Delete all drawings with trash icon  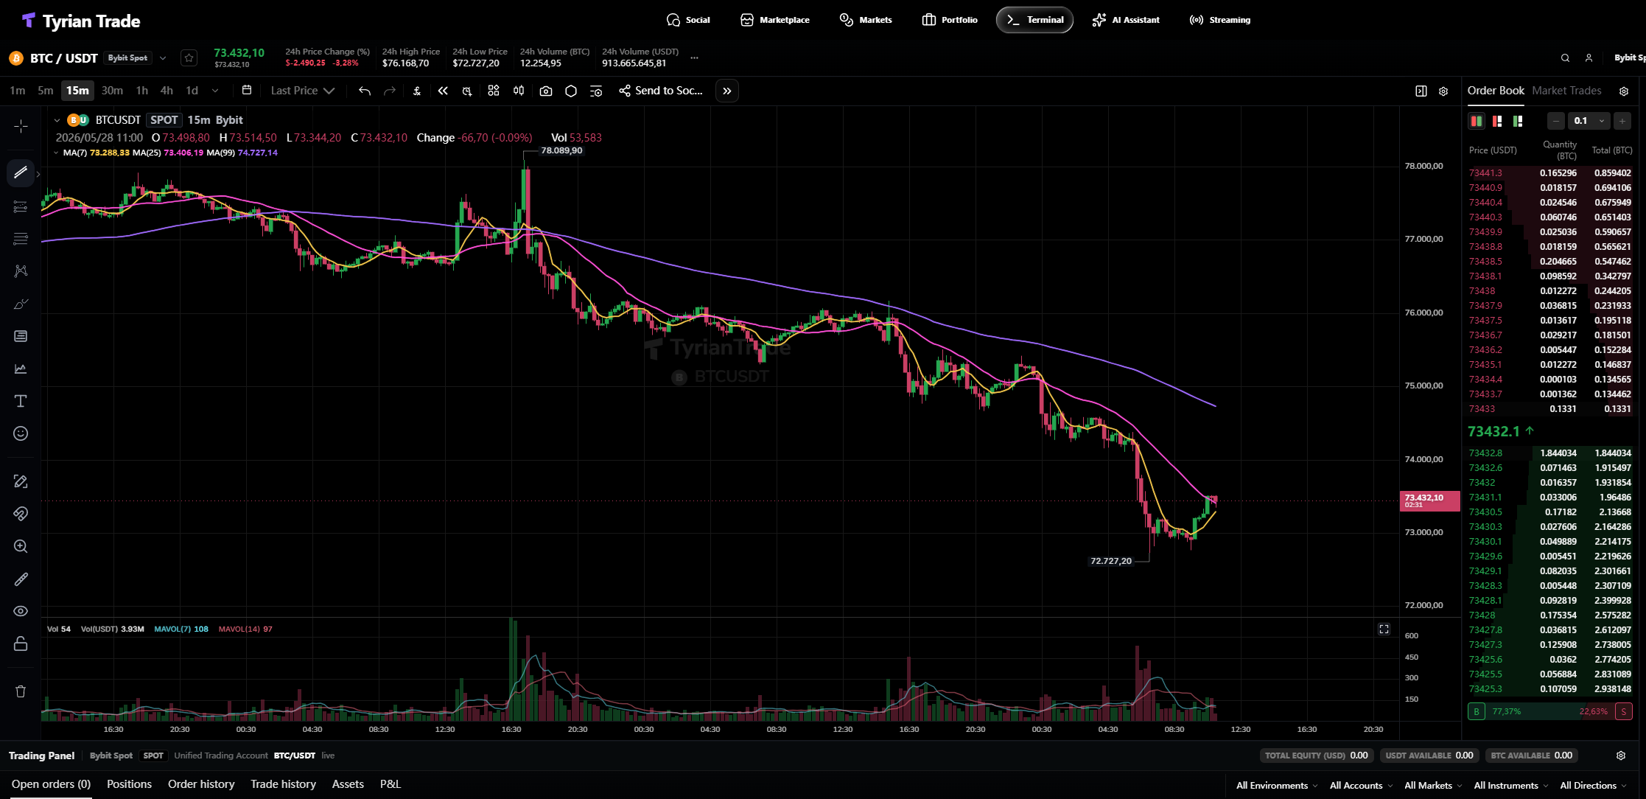click(x=21, y=691)
